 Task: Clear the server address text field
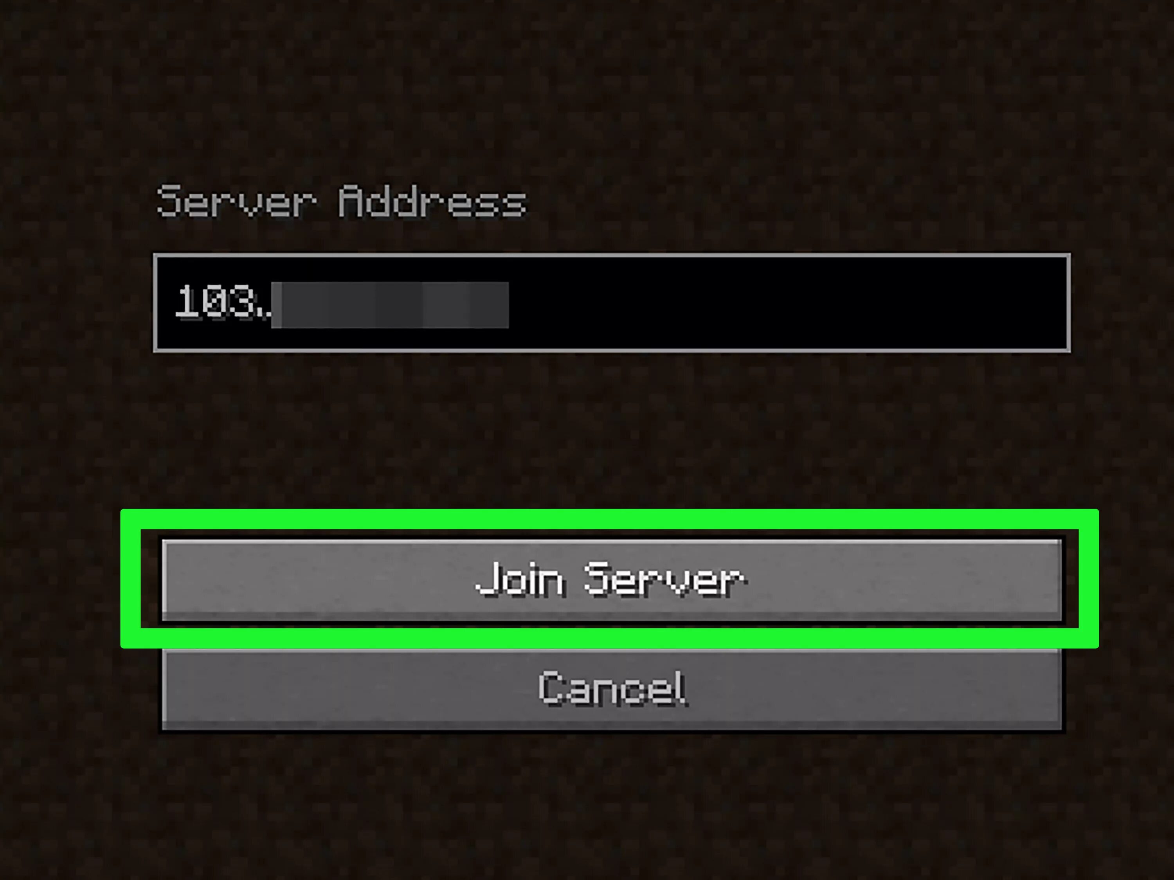point(610,301)
